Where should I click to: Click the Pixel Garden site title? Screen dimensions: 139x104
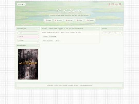coord(70,11)
